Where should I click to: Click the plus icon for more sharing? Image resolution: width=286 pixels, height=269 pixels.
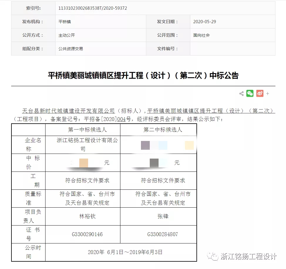point(268,94)
